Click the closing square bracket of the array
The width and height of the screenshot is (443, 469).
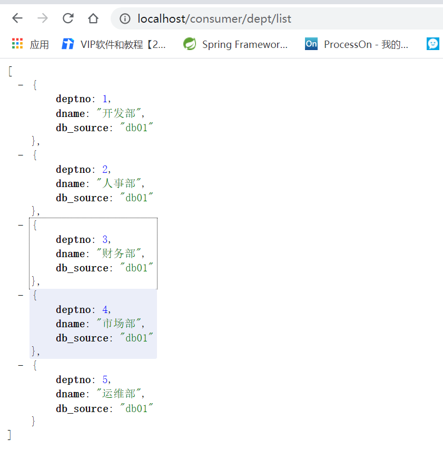pyautogui.click(x=9, y=435)
